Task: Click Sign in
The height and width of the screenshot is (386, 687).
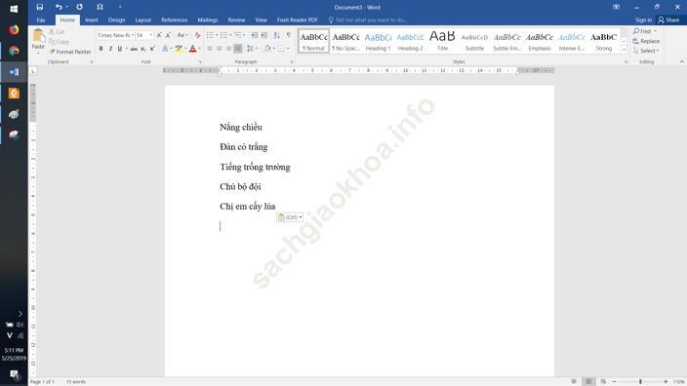Action: click(643, 20)
